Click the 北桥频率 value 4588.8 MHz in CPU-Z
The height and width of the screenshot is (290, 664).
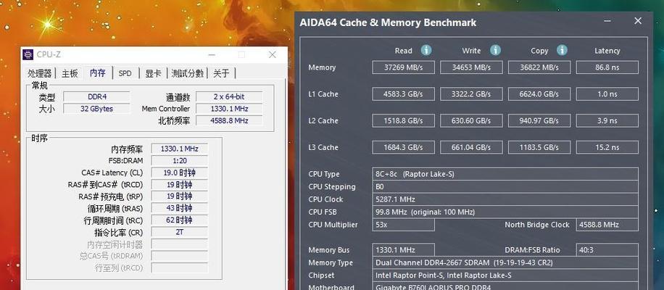(229, 120)
